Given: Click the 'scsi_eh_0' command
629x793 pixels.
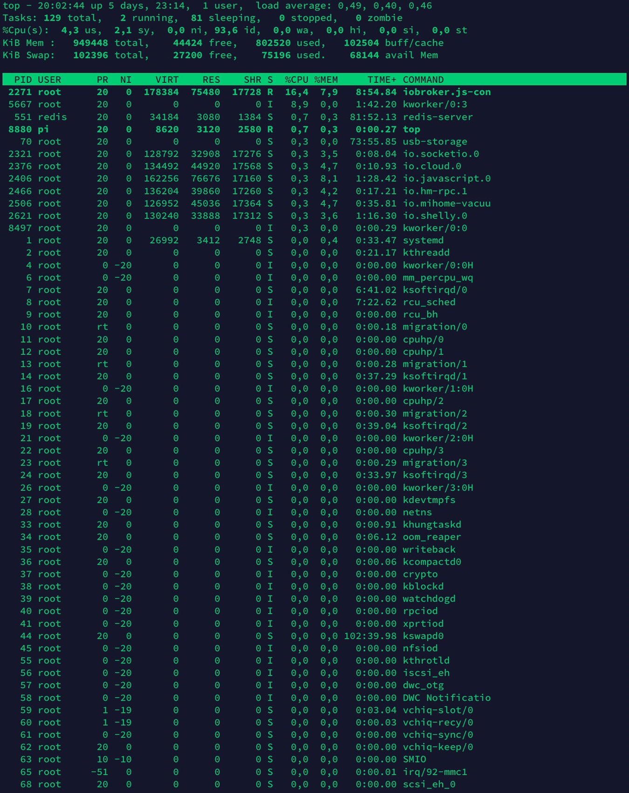Looking at the screenshot, I should pos(429,784).
